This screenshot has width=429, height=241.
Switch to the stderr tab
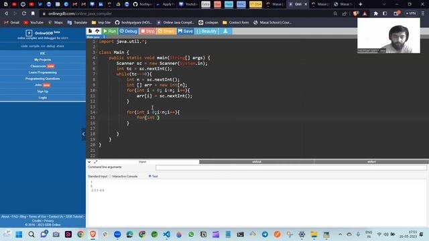371,162
